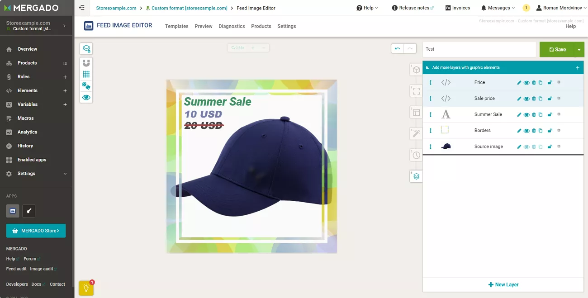Edit the Borders layer
The image size is (588, 298).
(x=519, y=131)
